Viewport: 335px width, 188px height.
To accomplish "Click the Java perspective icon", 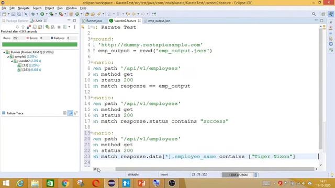I will coord(331,14).
